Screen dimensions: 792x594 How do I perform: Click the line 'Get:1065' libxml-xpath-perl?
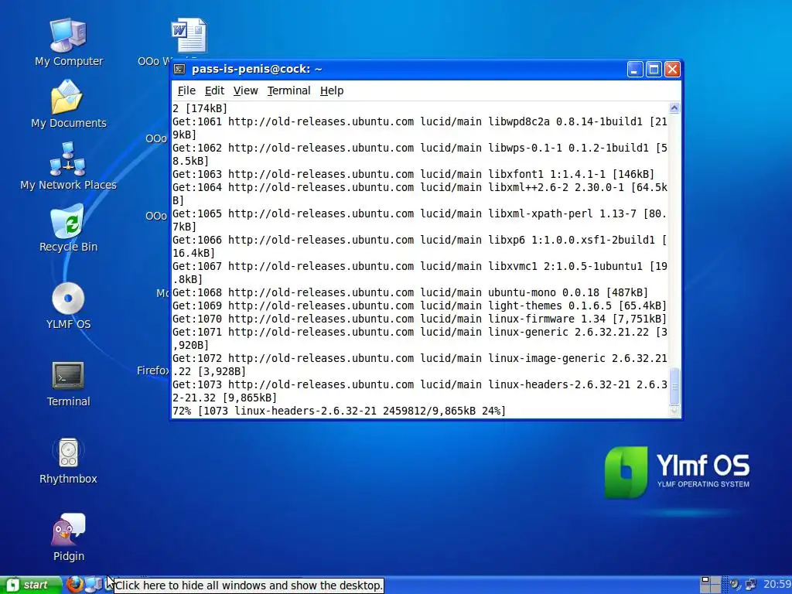pyautogui.click(x=420, y=220)
